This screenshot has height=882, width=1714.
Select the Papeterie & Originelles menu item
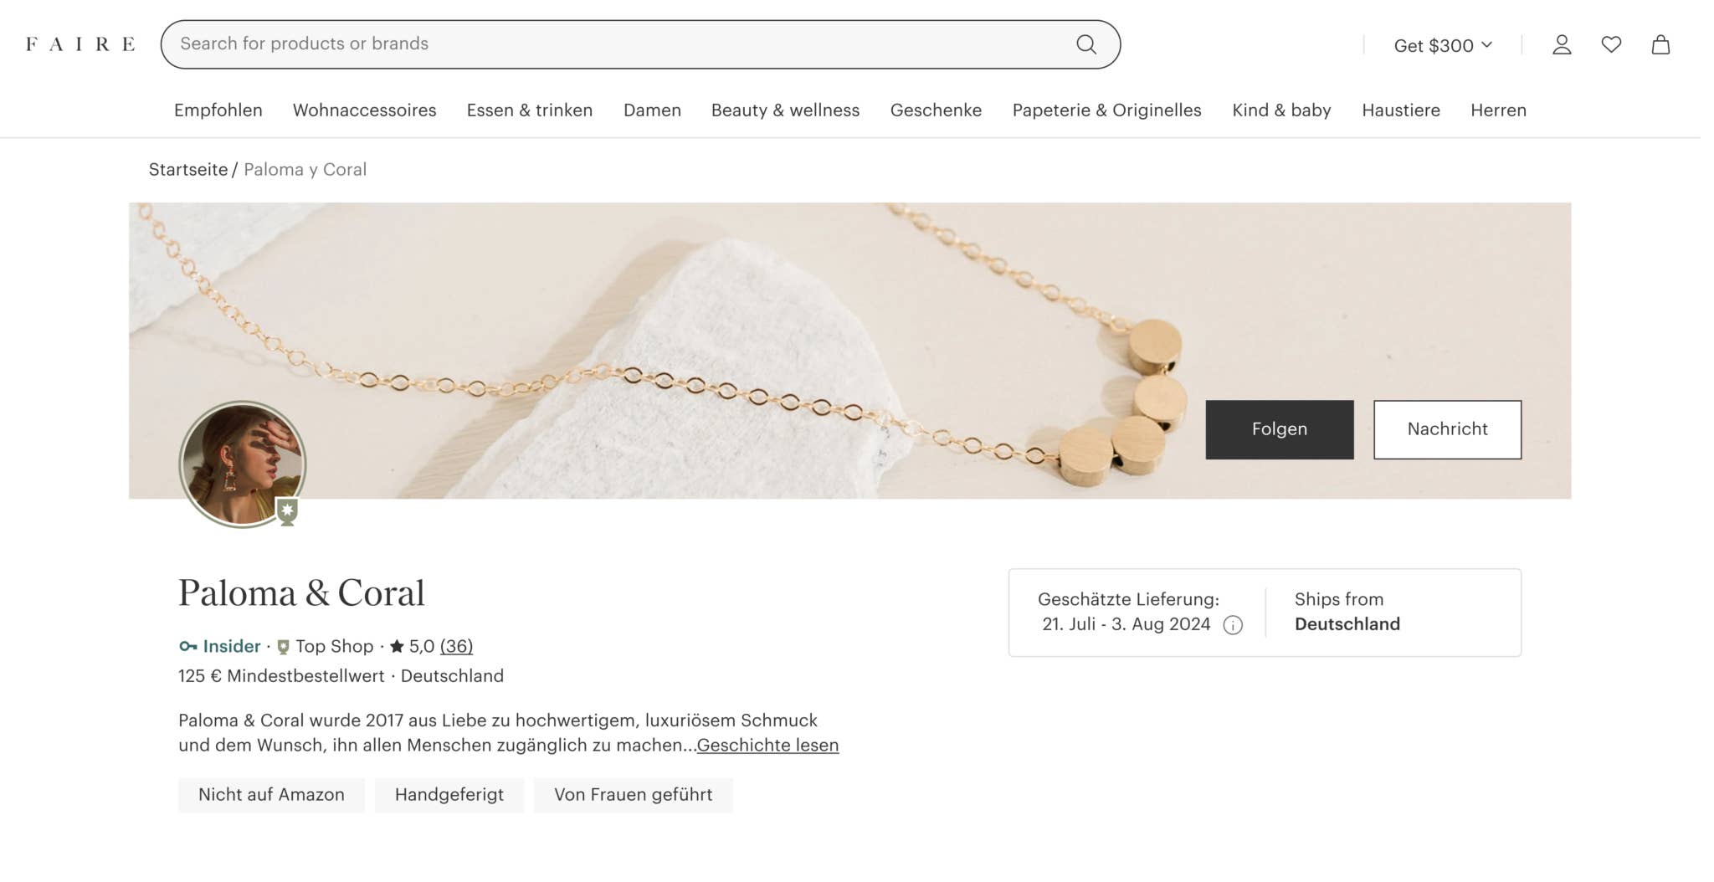[x=1106, y=110]
